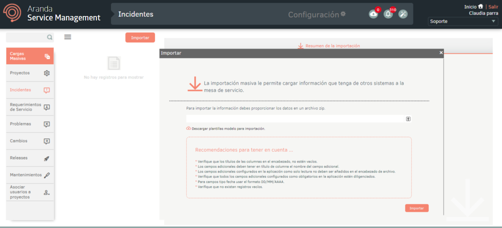Open the bell alerts icon
The height and width of the screenshot is (228, 502).
pyautogui.click(x=388, y=14)
